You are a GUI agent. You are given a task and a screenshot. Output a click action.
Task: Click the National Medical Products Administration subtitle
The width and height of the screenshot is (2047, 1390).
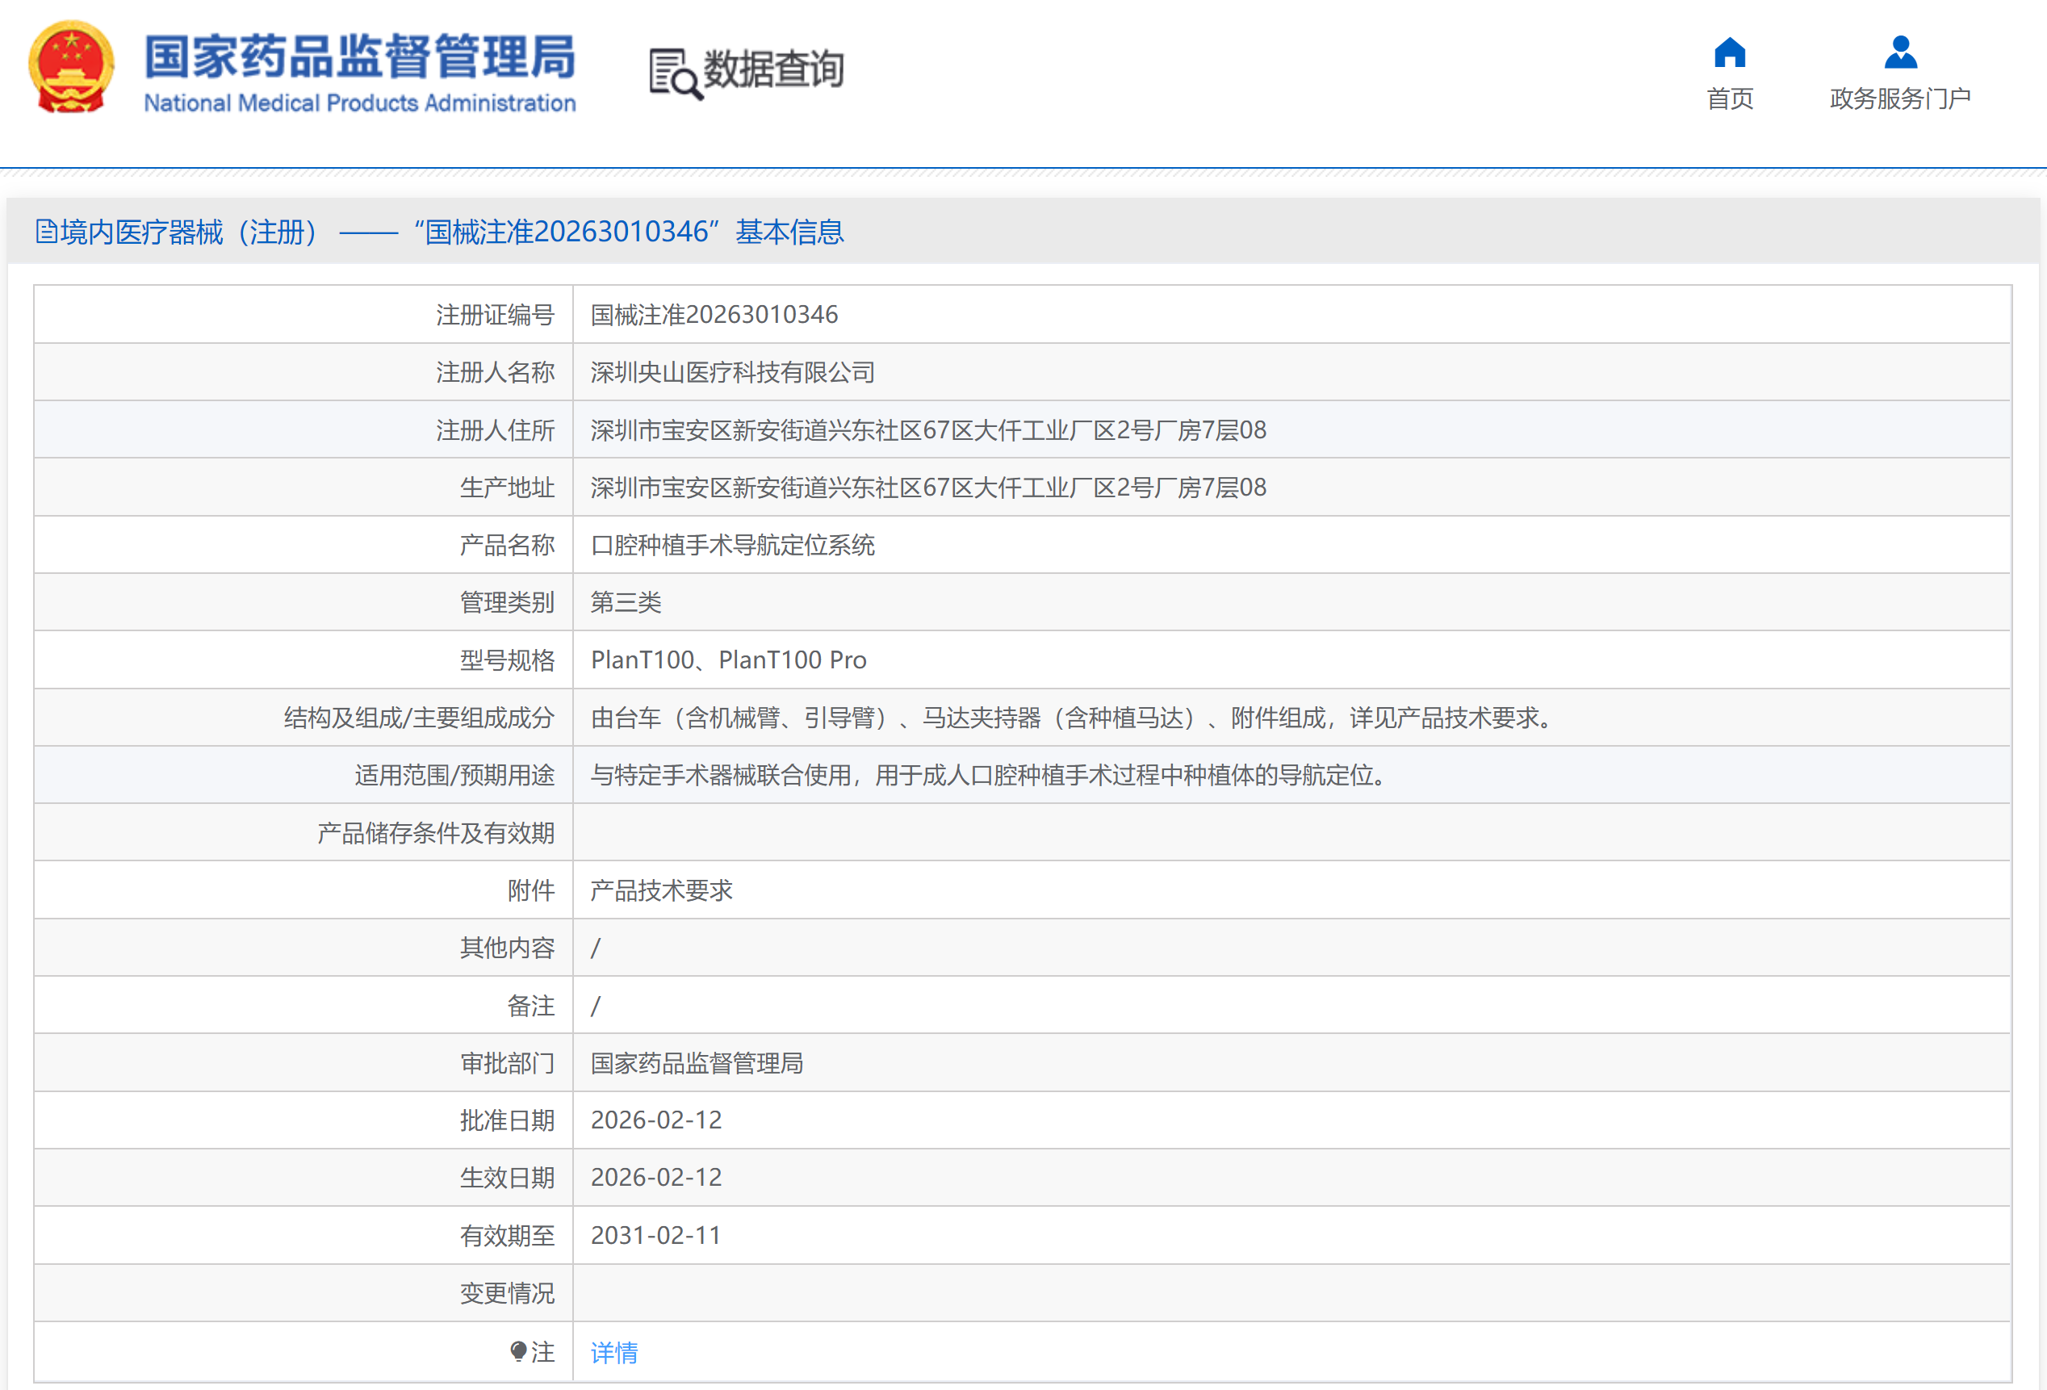(x=359, y=103)
